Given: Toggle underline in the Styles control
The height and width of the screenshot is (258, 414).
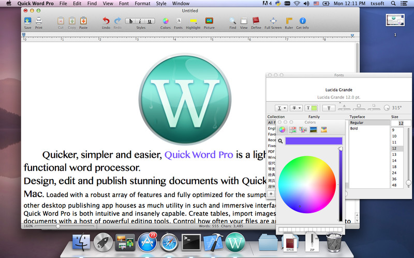Looking at the screenshot, I should point(150,21).
